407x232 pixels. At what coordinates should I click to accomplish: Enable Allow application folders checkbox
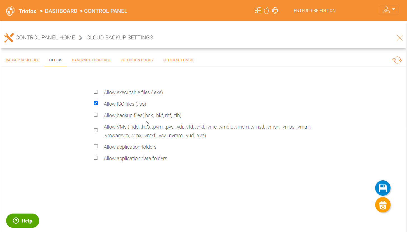pyautogui.click(x=96, y=146)
